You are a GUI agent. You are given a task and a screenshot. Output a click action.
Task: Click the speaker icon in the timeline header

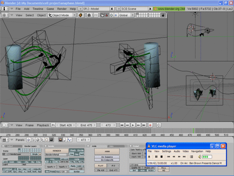click(x=159, y=125)
